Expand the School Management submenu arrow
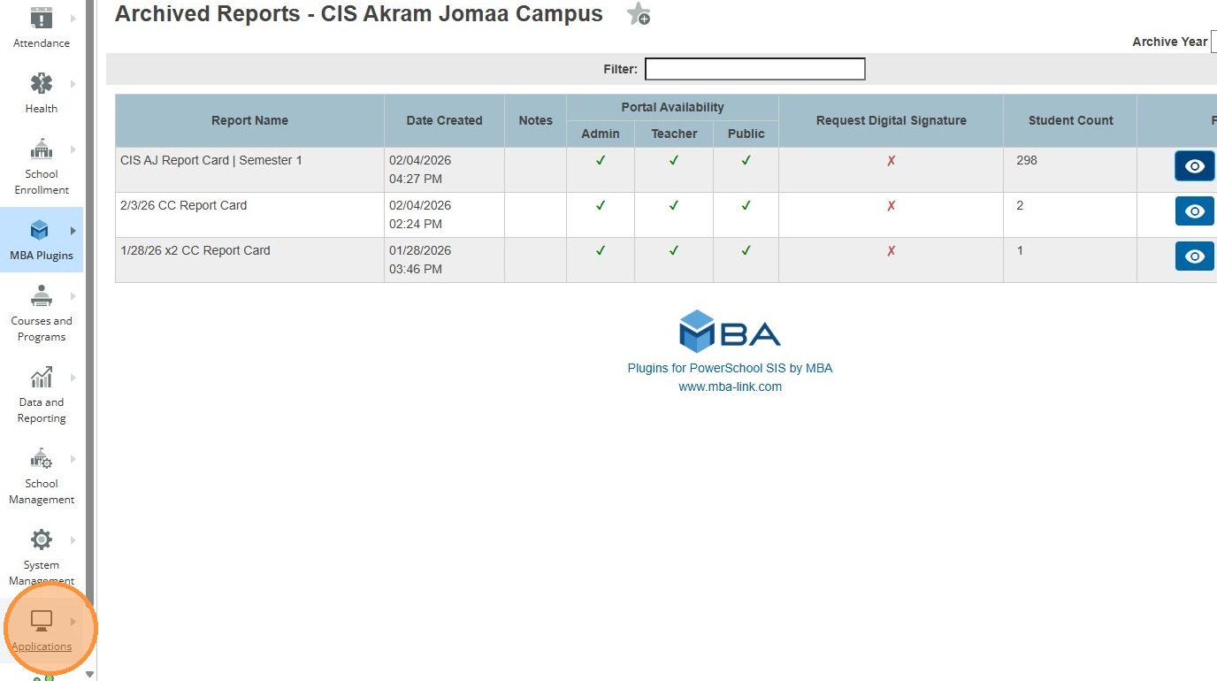 coord(73,459)
